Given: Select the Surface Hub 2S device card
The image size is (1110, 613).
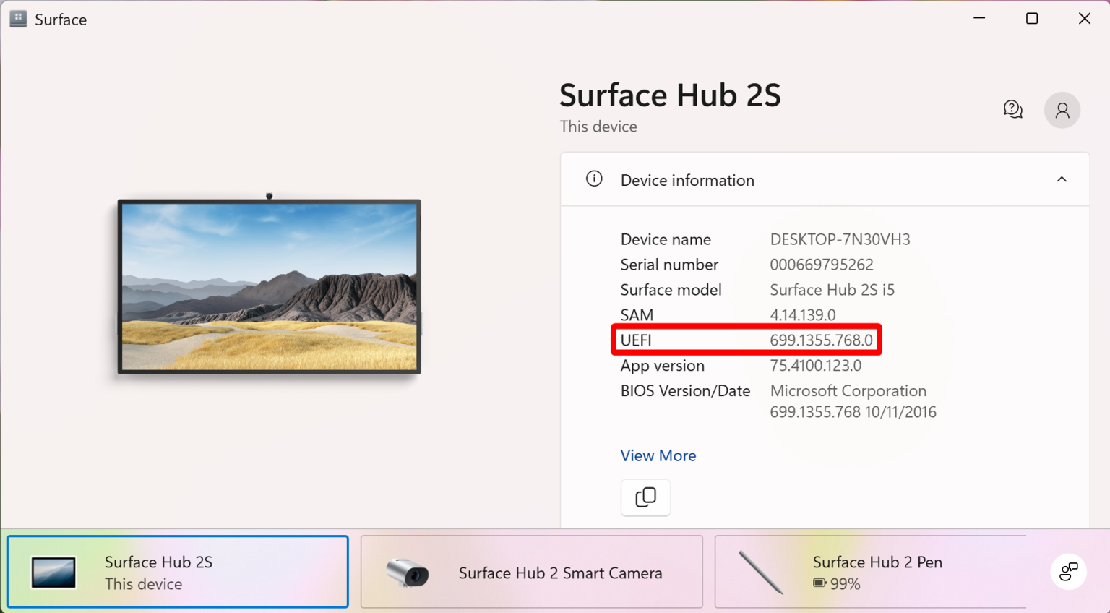Looking at the screenshot, I should pyautogui.click(x=177, y=571).
